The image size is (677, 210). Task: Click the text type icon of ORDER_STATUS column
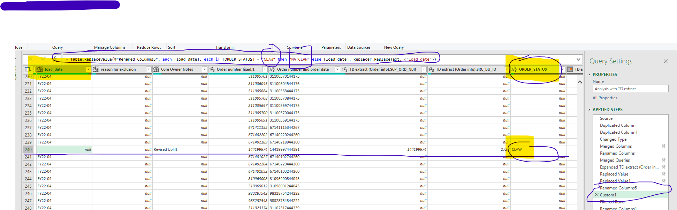(x=514, y=69)
